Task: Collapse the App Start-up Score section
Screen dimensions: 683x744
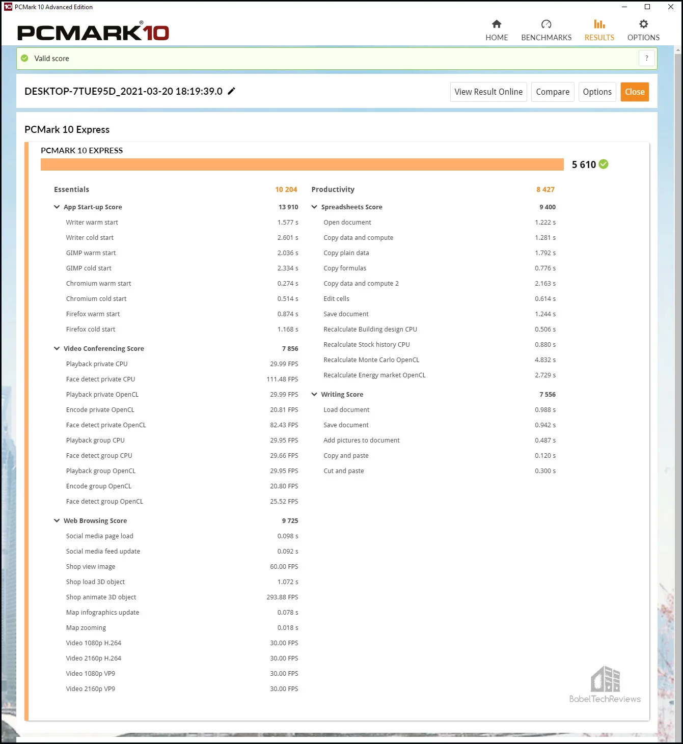Action: coord(57,207)
